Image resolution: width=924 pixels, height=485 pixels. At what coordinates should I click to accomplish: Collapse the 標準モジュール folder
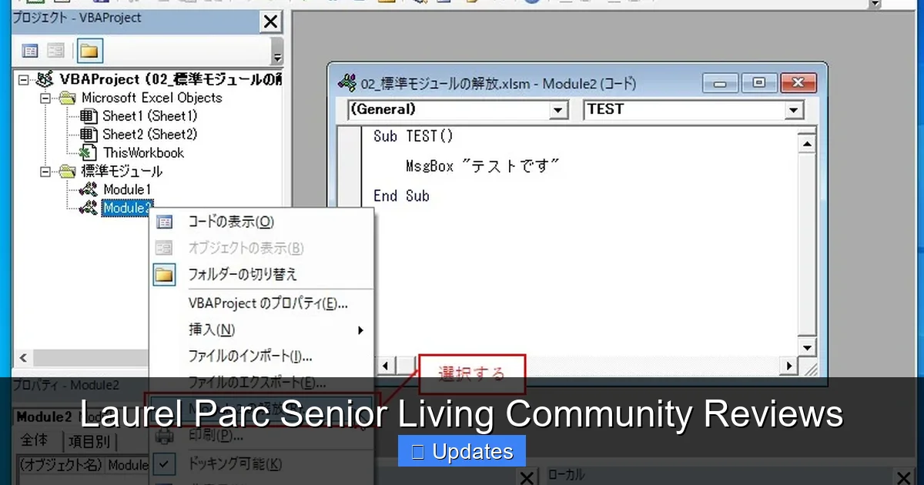pos(45,171)
